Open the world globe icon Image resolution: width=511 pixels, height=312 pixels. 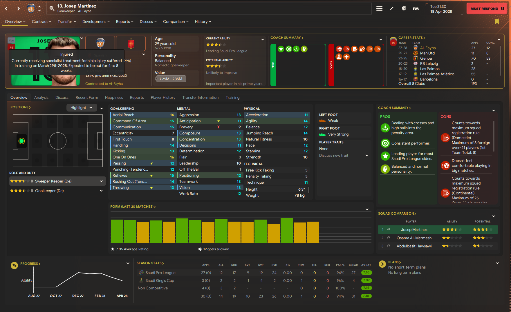point(404,9)
